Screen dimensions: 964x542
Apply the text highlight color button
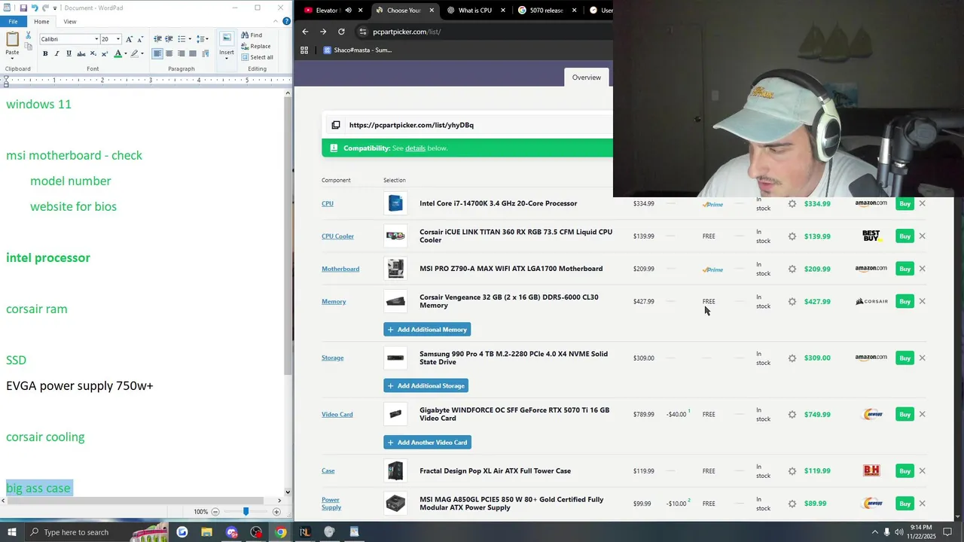[135, 53]
